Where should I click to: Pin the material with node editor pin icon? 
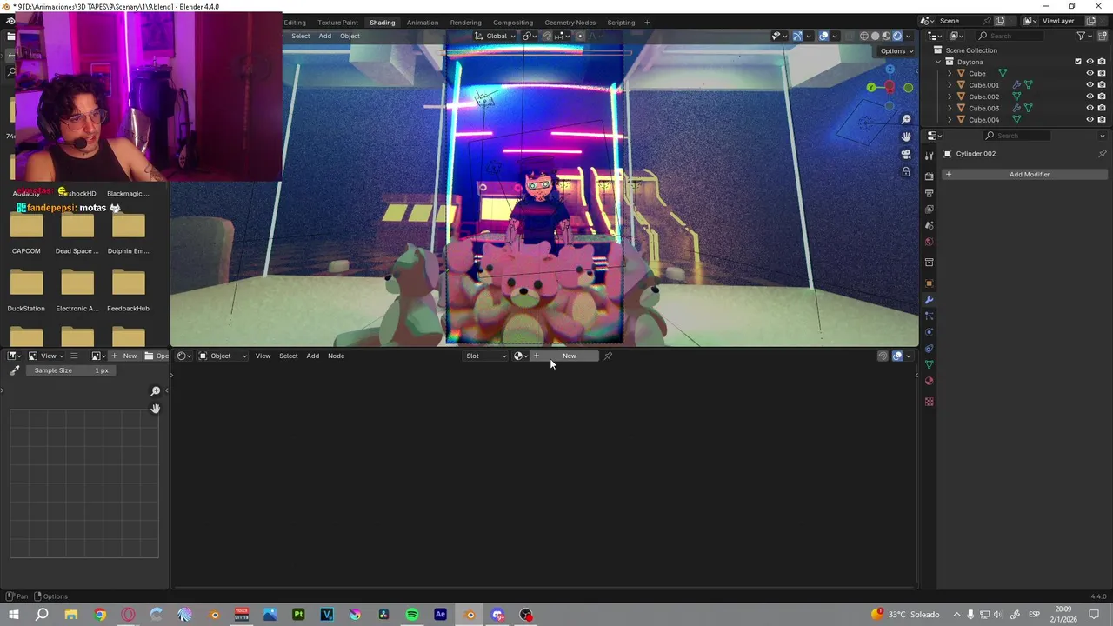tap(608, 356)
